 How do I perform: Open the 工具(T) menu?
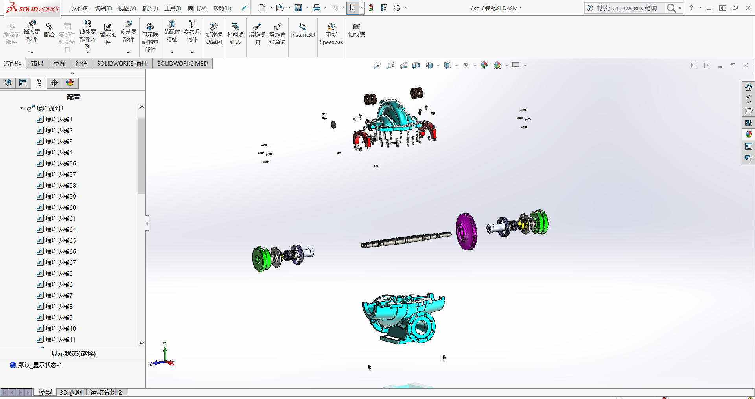[173, 8]
